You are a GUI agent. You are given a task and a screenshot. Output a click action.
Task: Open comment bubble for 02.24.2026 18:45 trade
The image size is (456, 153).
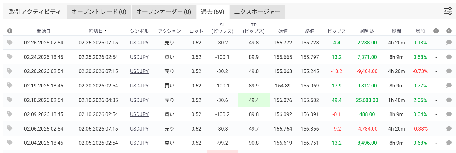pyautogui.click(x=449, y=57)
